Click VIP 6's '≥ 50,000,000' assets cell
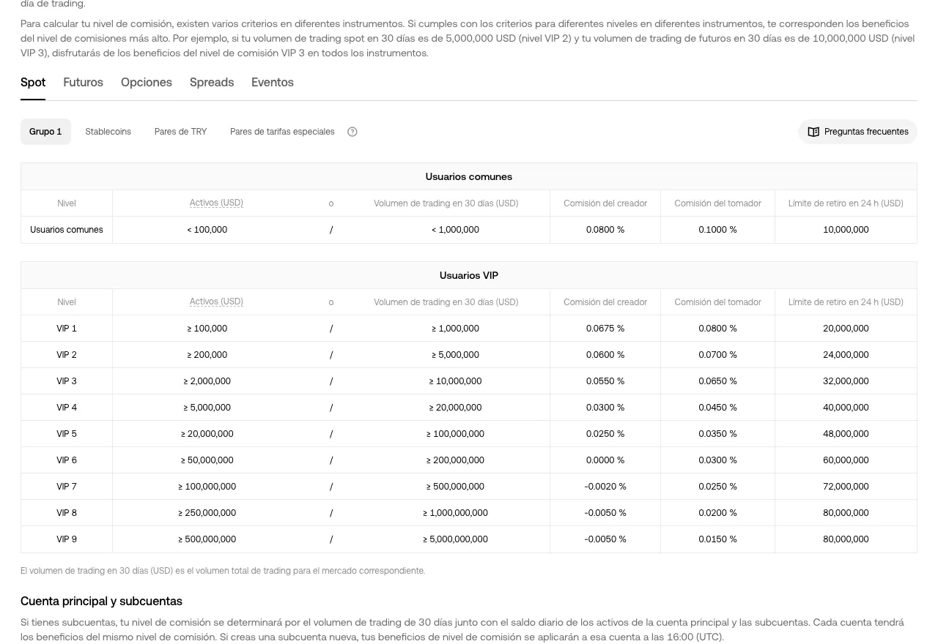This screenshot has width=938, height=644. click(207, 460)
